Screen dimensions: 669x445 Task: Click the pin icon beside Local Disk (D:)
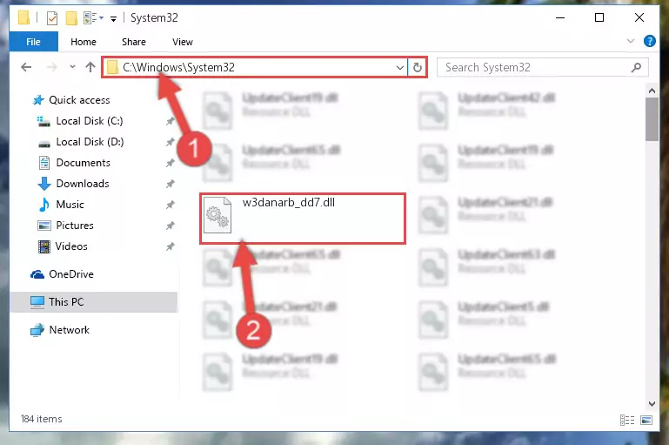[170, 142]
